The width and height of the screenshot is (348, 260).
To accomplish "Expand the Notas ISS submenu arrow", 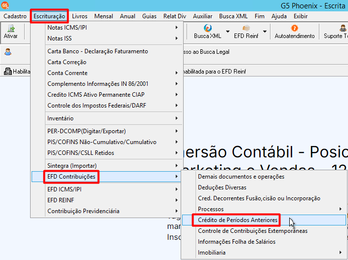I will point(177,38).
